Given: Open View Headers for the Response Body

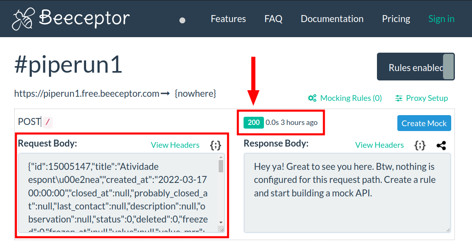Looking at the screenshot, I should coord(379,145).
